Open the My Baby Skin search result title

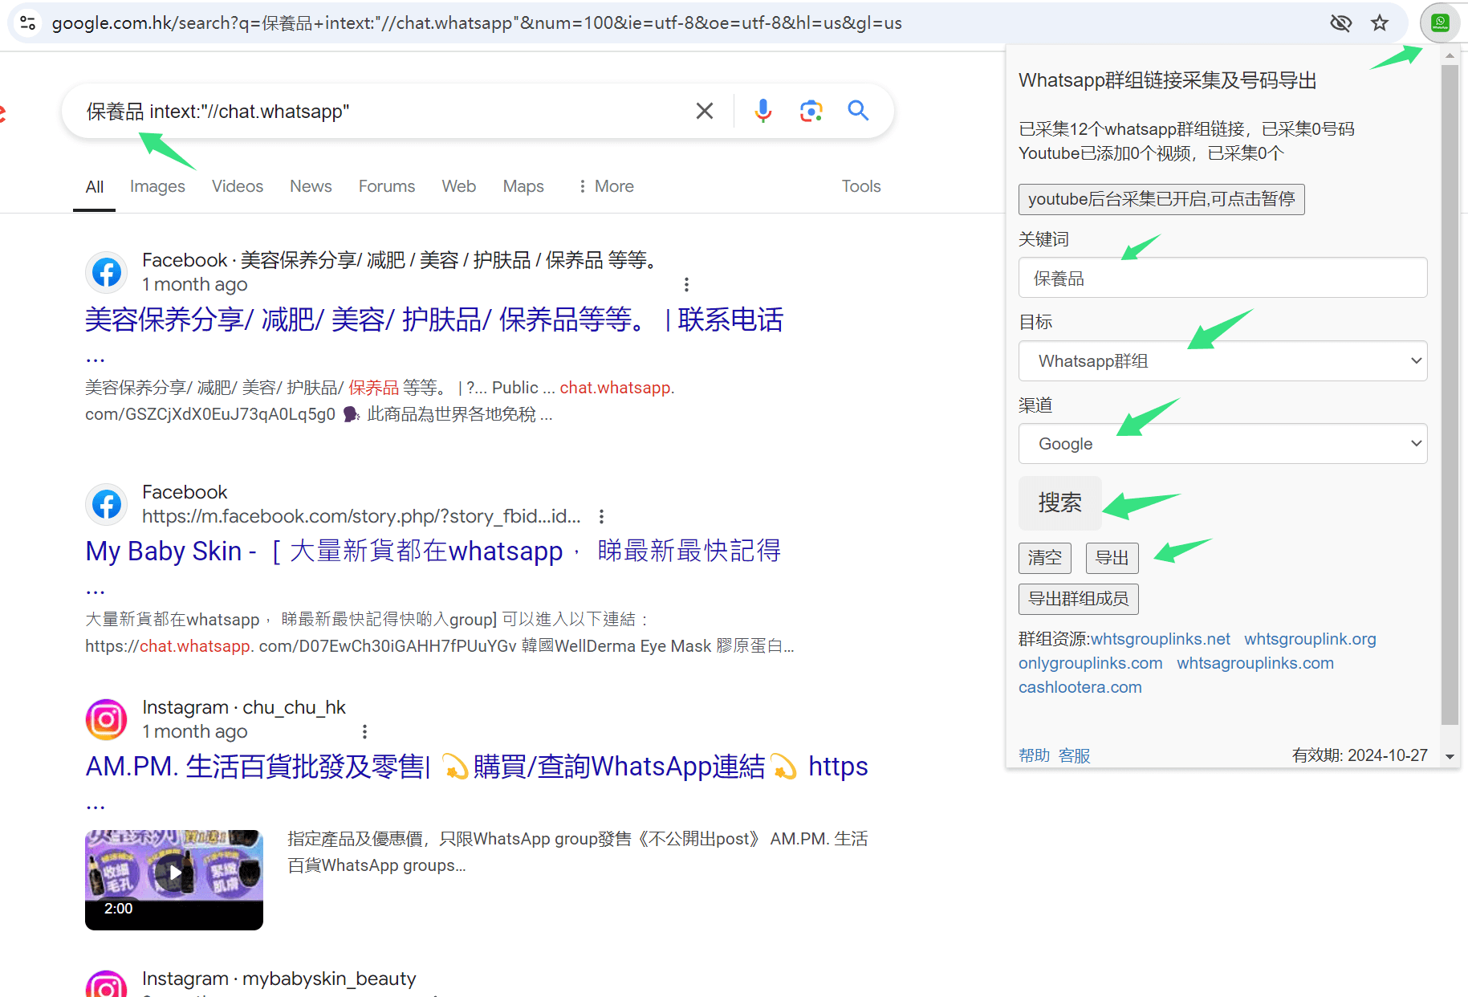coord(433,551)
